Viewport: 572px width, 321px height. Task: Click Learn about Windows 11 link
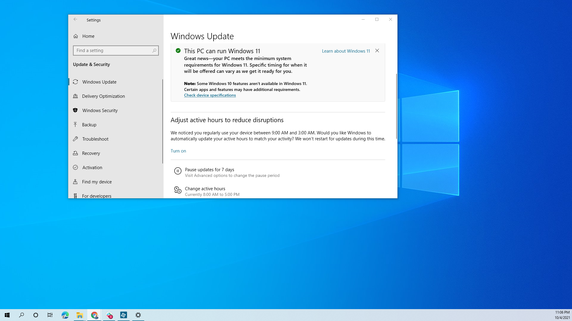click(346, 51)
